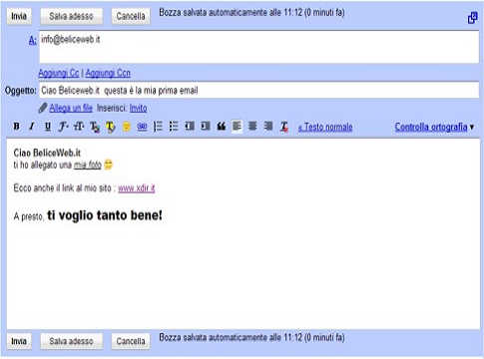Screen dimensions: 484x359
Task: Align text to the right
Action: coord(268,127)
